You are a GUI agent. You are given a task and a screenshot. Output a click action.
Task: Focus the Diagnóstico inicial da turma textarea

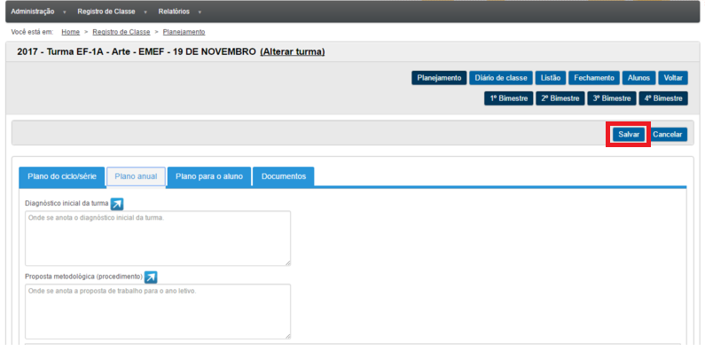click(158, 238)
